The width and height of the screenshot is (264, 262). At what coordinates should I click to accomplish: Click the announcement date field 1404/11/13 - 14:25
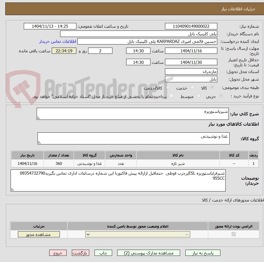click(50, 26)
